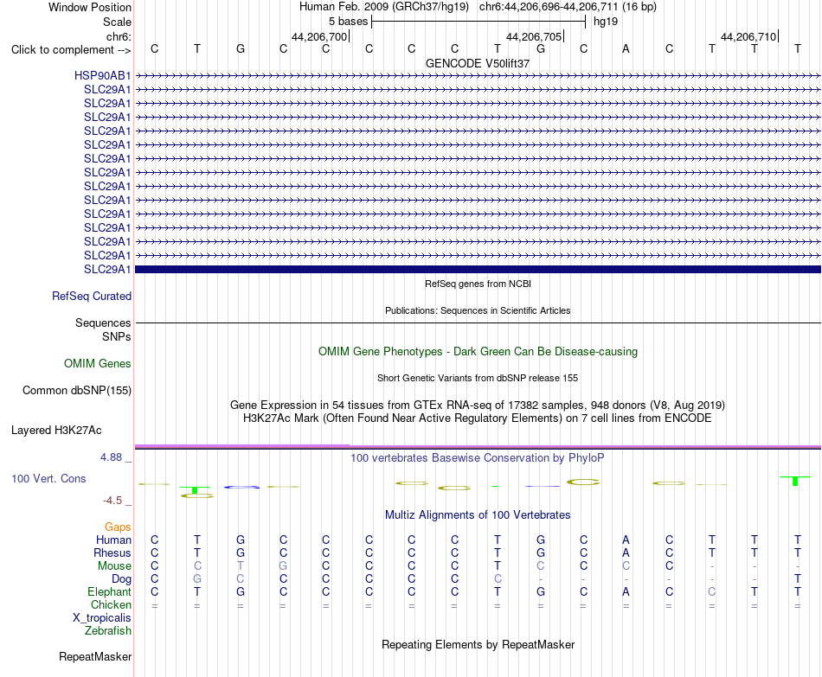Click the GENCODE V50lift37 track title
The image size is (822, 677).
coord(478,63)
